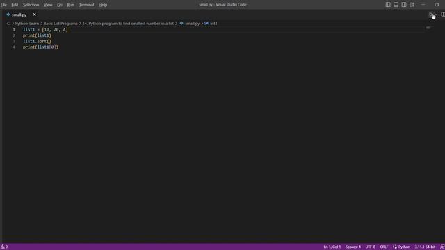Open the Help menu
This screenshot has width=445, height=250.
tap(103, 5)
